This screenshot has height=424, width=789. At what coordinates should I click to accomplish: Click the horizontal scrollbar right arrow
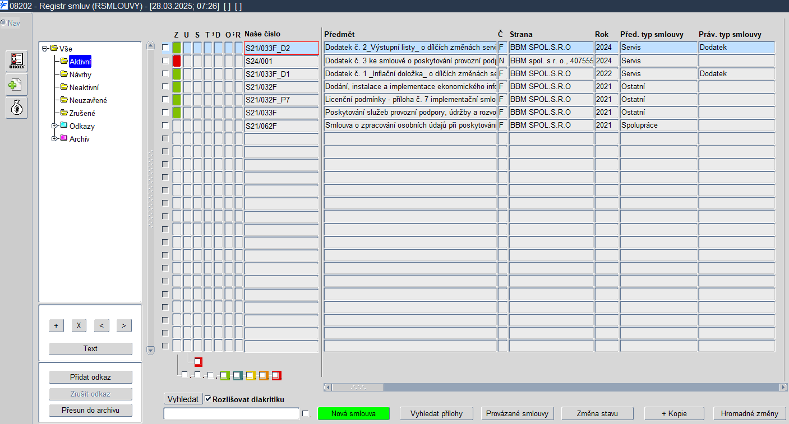tap(783, 387)
